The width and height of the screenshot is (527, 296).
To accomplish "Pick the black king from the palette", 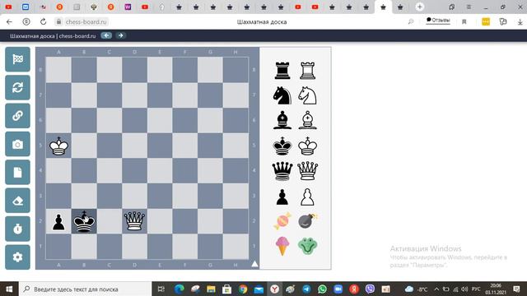I will [282, 146].
